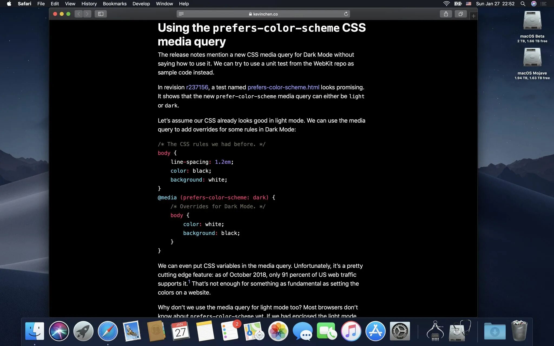Open the Develop menu

[141, 4]
